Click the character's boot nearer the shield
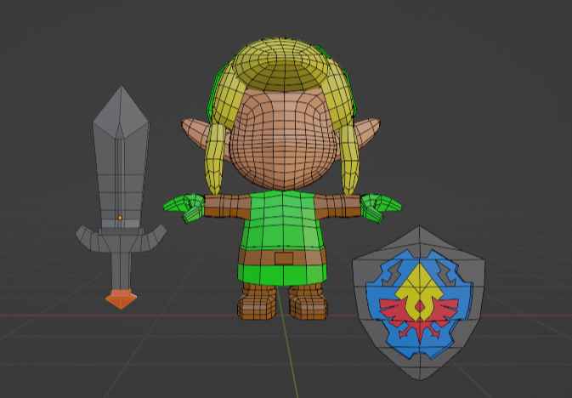The width and height of the screenshot is (572, 398). coord(308,303)
